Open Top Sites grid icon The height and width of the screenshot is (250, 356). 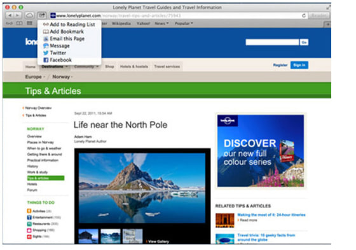(x=29, y=23)
